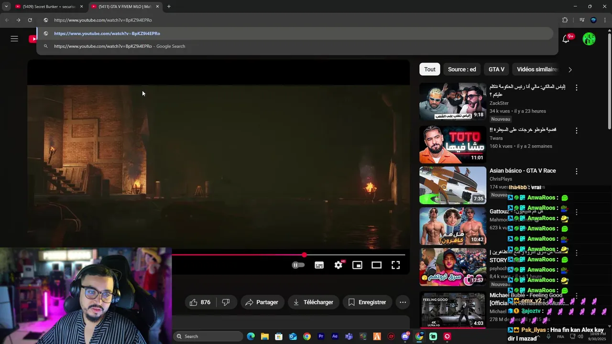This screenshot has width=612, height=344.
Task: Open File Explorer from the taskbar
Action: pyautogui.click(x=265, y=336)
